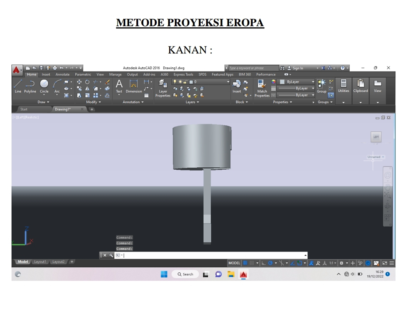Viewport: 415px width, 320px height.
Task: Click the Plot printer icon
Action: click(55, 68)
